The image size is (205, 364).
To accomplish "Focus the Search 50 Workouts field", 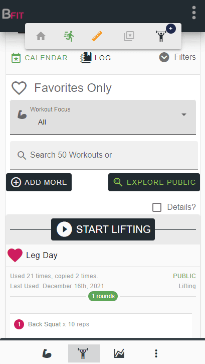I will click(104, 155).
